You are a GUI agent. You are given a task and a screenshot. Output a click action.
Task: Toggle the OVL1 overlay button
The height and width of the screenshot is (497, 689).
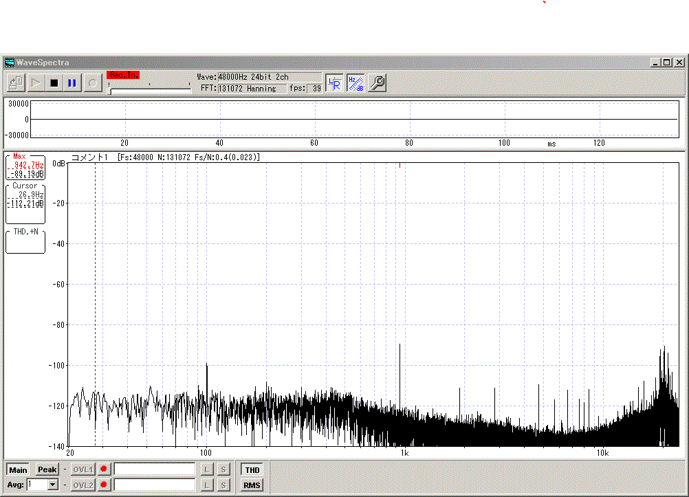(83, 470)
